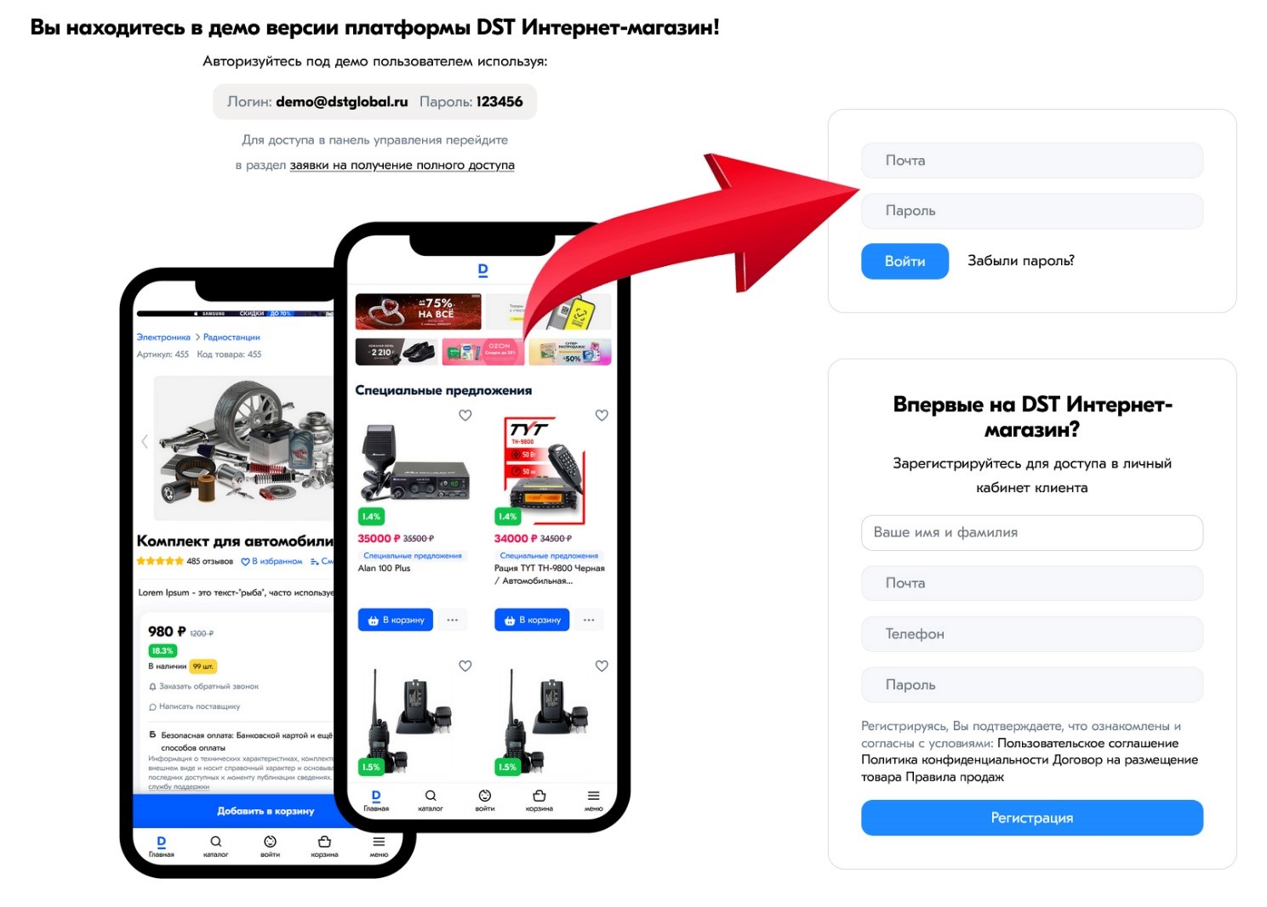Tap the войти smiley icon in front phone

click(x=485, y=796)
